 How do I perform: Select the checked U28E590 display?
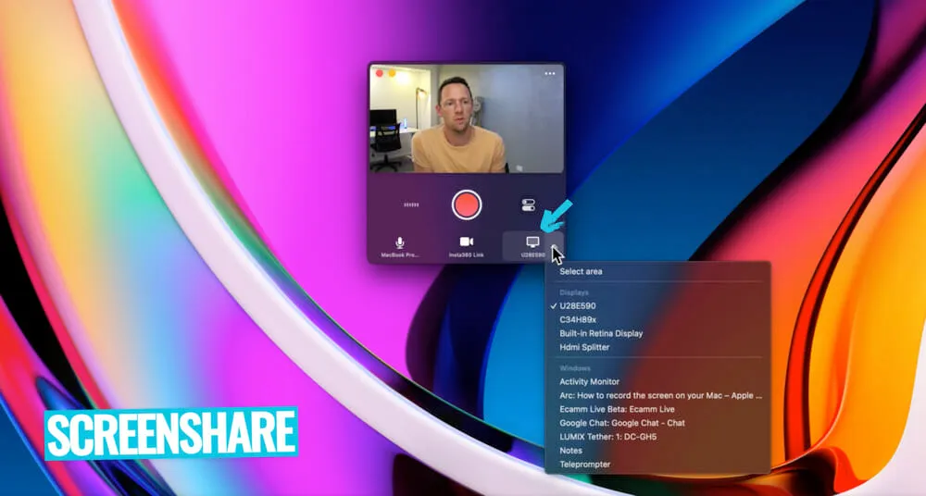pos(579,305)
